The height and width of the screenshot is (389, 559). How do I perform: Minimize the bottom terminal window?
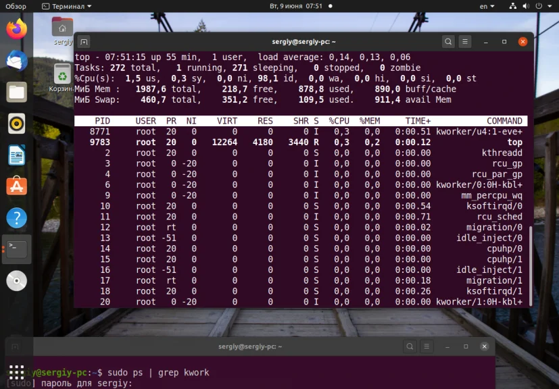(447, 346)
